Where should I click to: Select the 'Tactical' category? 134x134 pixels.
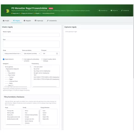(9, 77)
